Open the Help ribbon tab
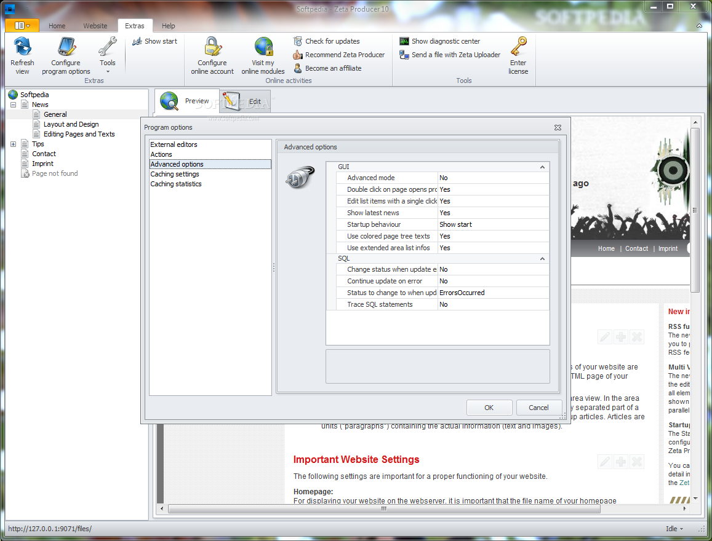The width and height of the screenshot is (712, 541). (x=169, y=26)
